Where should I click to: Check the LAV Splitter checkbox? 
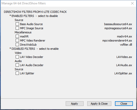pos(17,73)
